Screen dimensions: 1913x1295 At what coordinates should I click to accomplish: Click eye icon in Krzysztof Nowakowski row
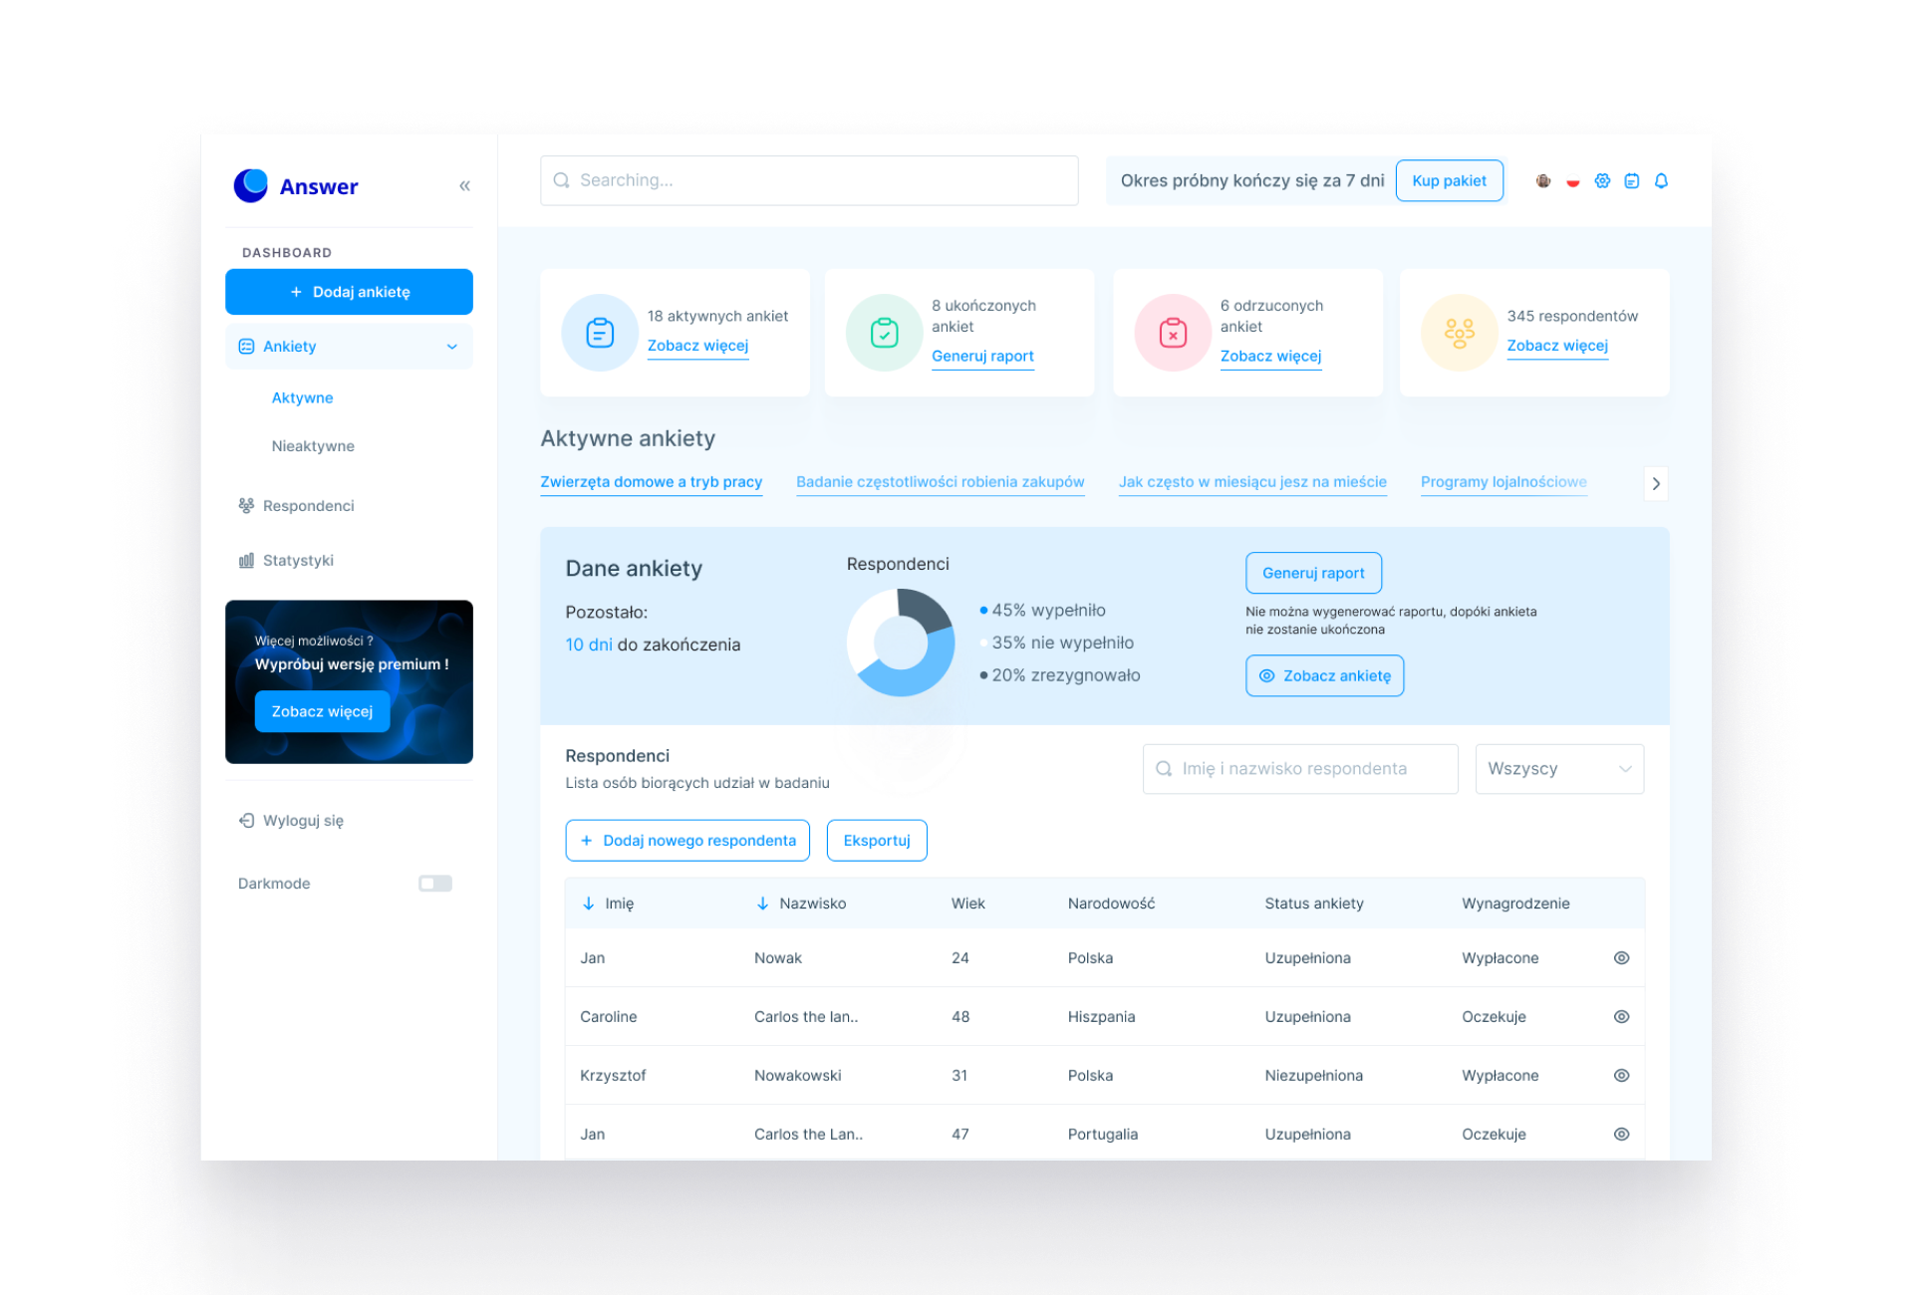click(1621, 1076)
